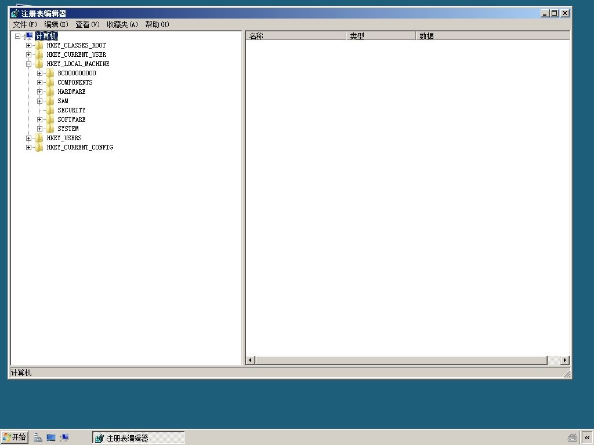Click the 计算机 status bar text

point(21,373)
